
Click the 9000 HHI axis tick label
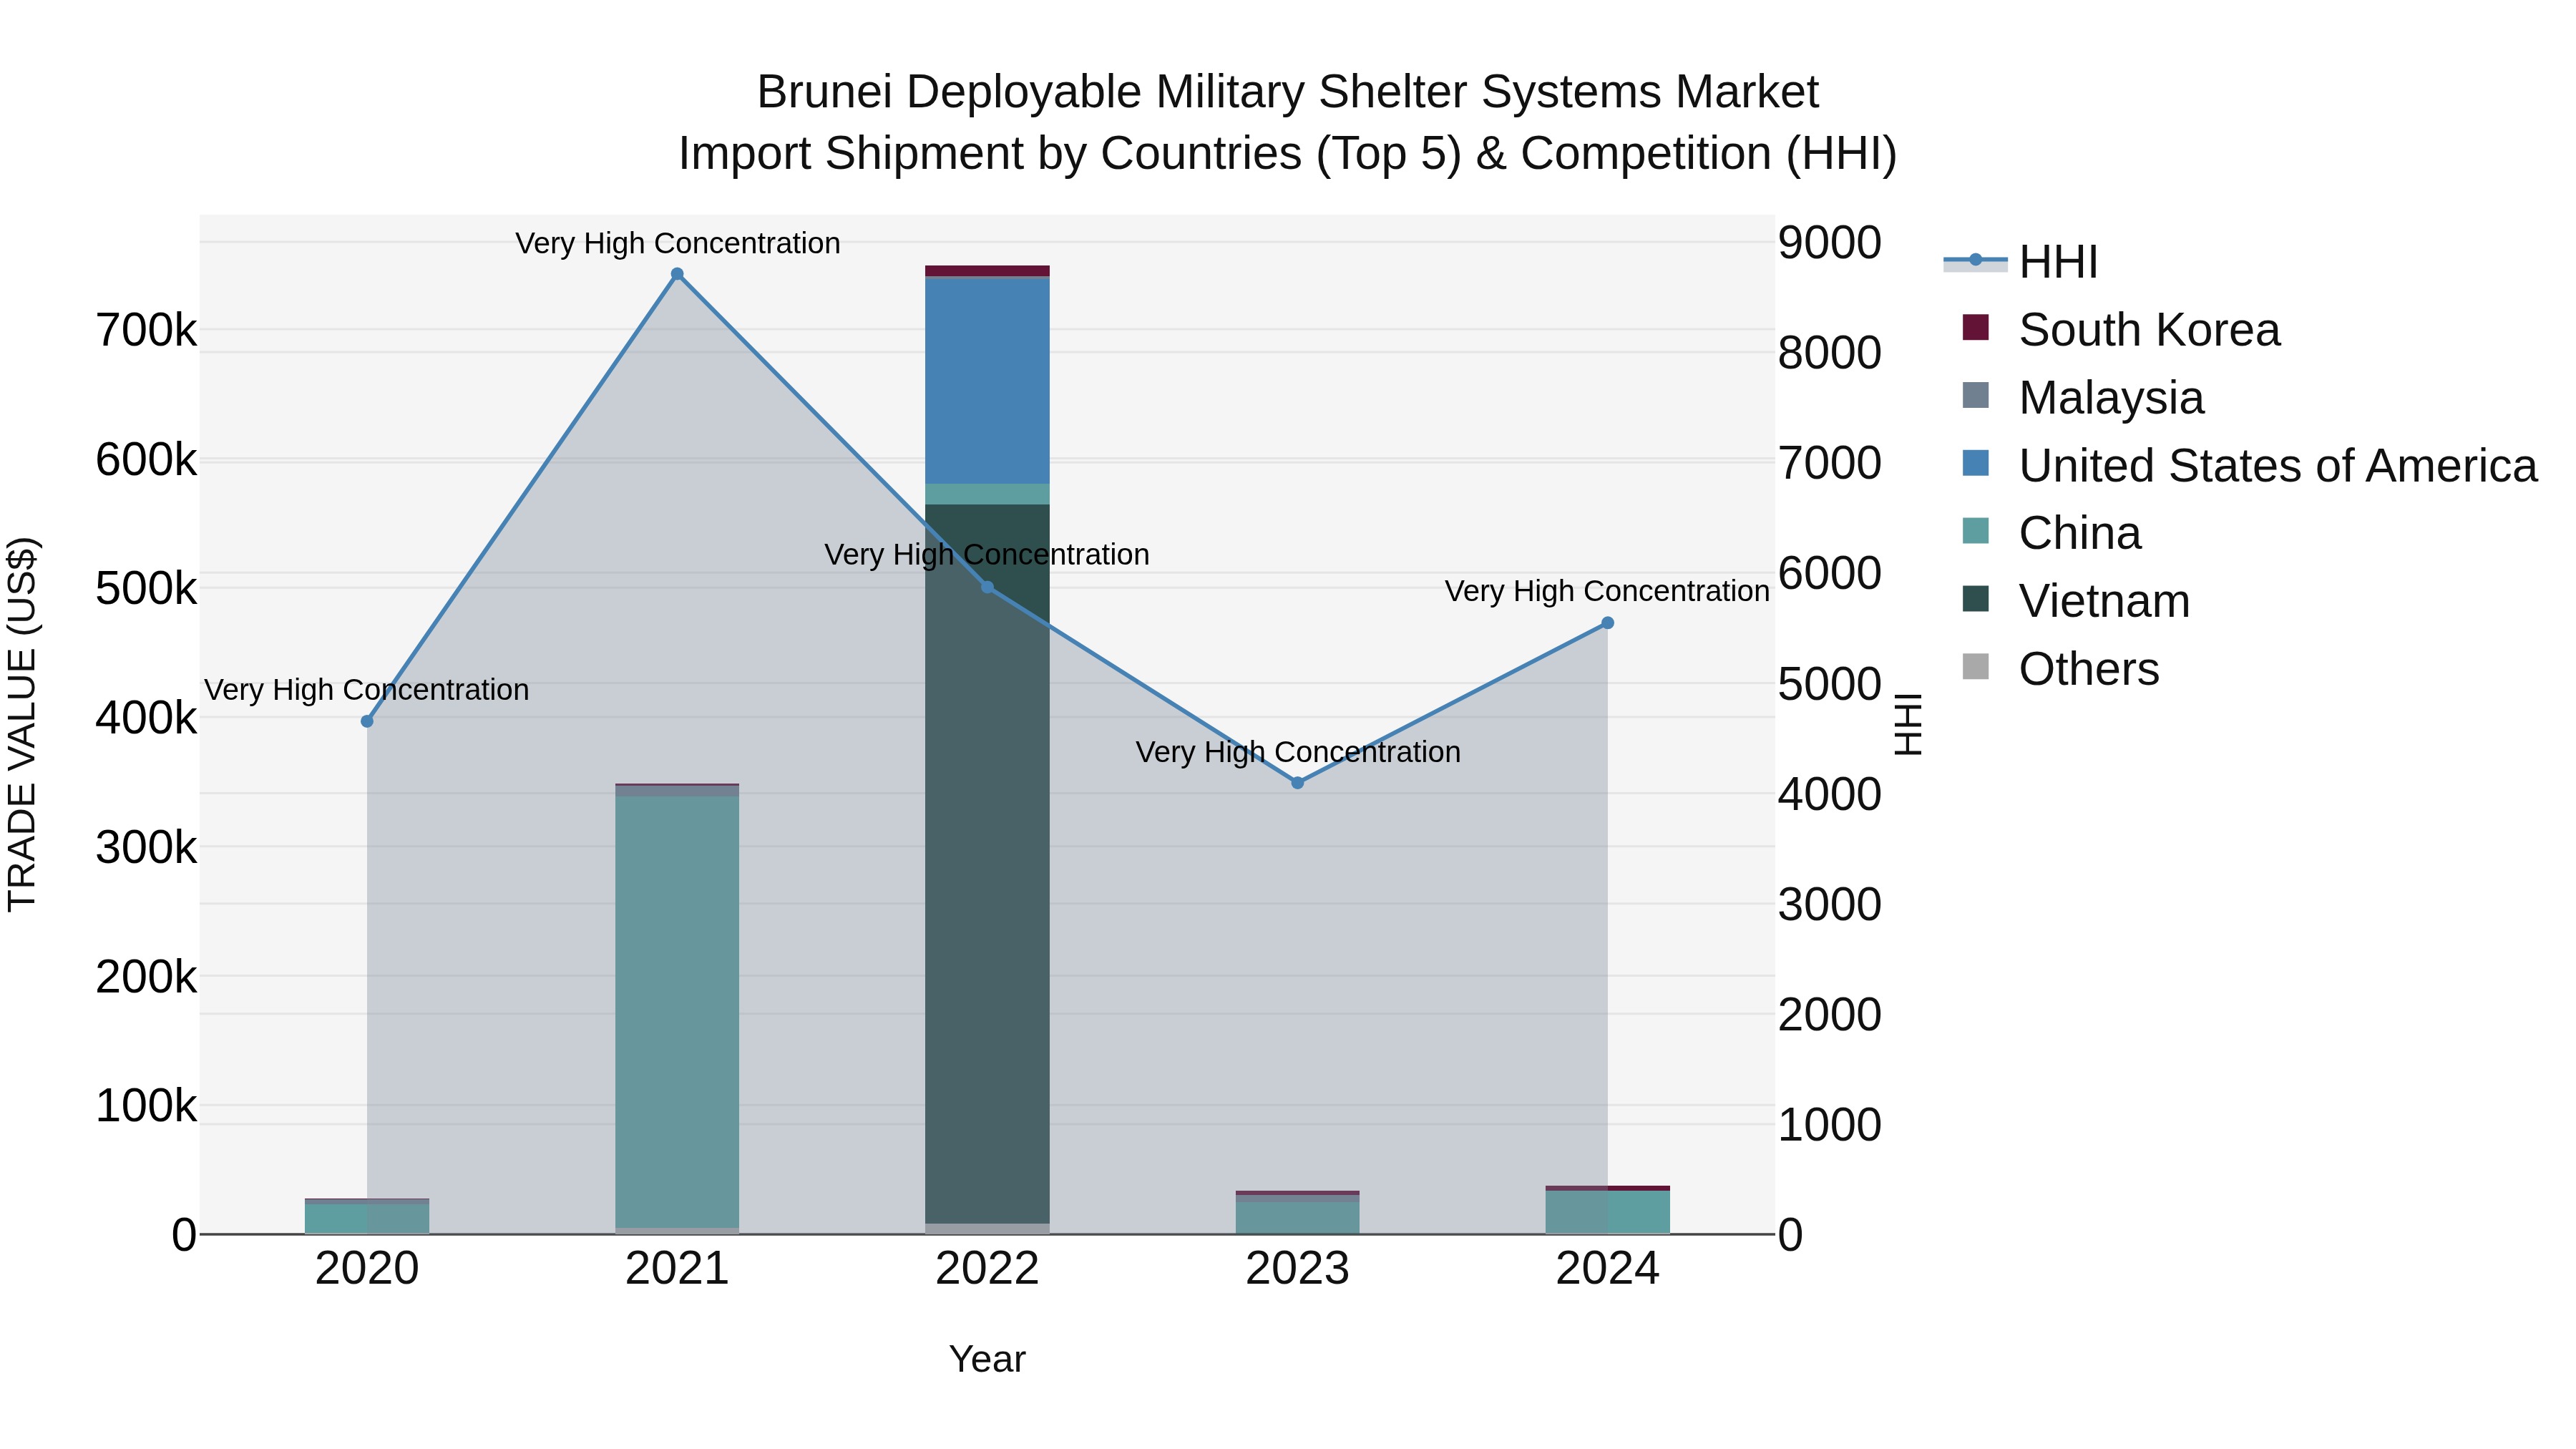(1830, 242)
